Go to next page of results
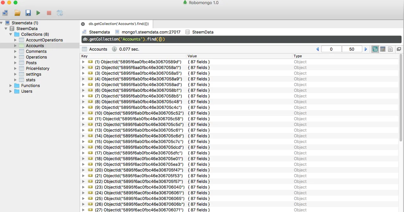 coord(366,49)
